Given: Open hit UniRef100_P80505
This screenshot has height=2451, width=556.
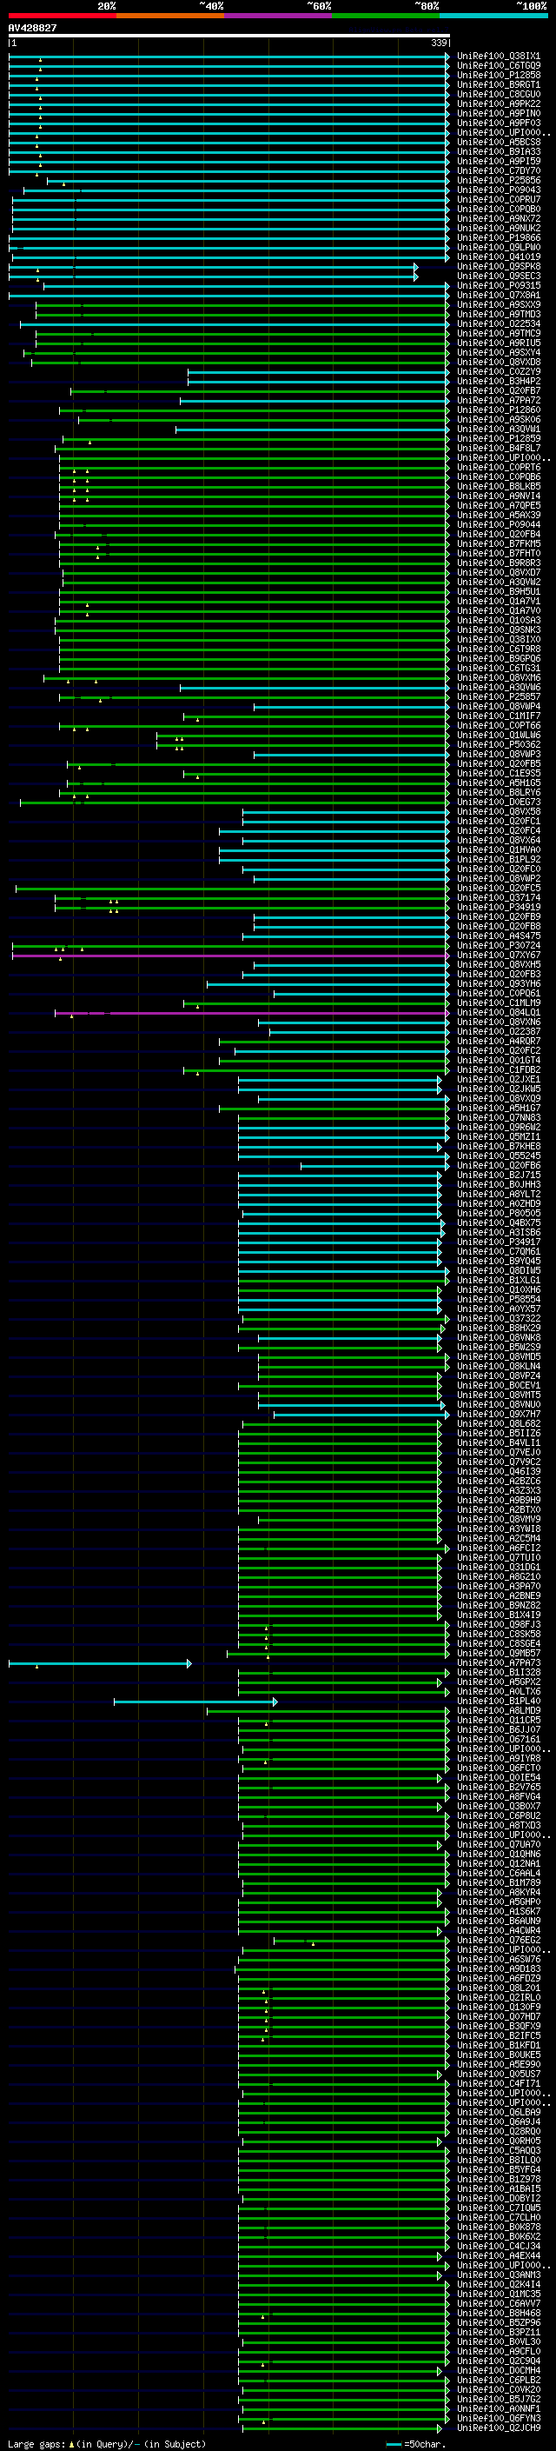Looking at the screenshot, I should click(x=499, y=1213).
